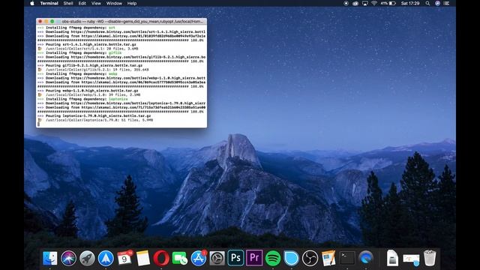Viewport: 480px width, 270px height.
Task: Open the Edit menu
Action: (82, 3)
